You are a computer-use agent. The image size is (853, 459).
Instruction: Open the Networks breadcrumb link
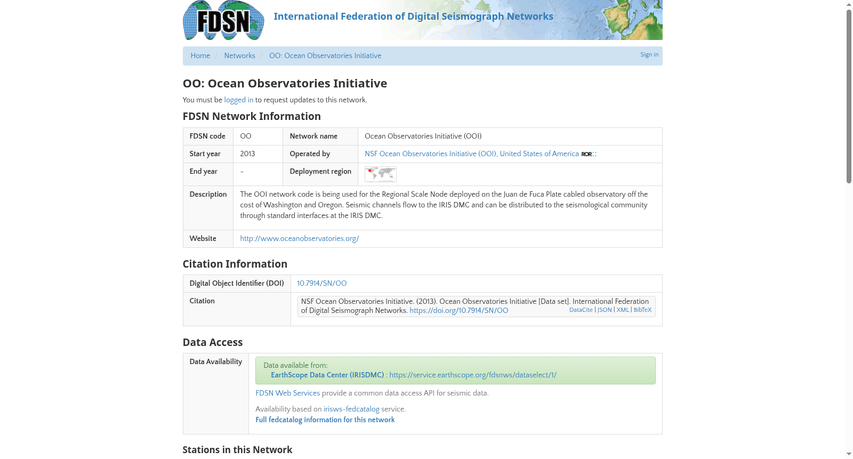point(239,55)
